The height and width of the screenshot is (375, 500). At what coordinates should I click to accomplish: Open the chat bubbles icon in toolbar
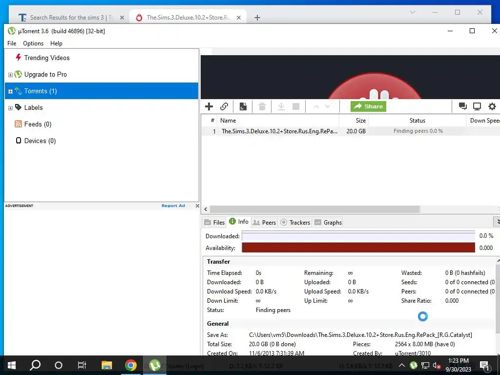(x=463, y=106)
